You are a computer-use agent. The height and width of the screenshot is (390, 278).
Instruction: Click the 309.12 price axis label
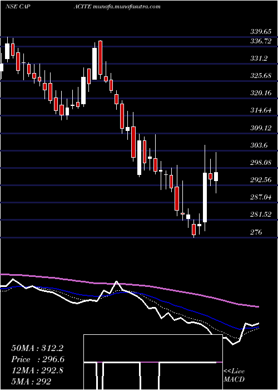[x=261, y=128]
